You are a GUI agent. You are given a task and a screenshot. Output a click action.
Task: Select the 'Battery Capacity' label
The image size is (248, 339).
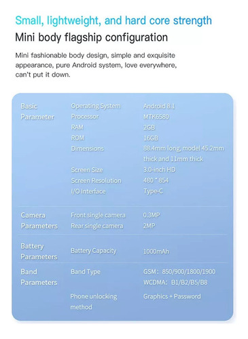coord(94,251)
